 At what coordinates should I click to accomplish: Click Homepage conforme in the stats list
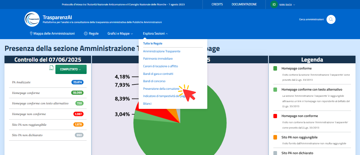pos(26,93)
